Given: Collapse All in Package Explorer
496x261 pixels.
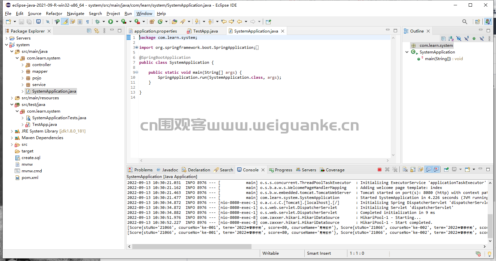Looking at the screenshot, I should coord(89,31).
